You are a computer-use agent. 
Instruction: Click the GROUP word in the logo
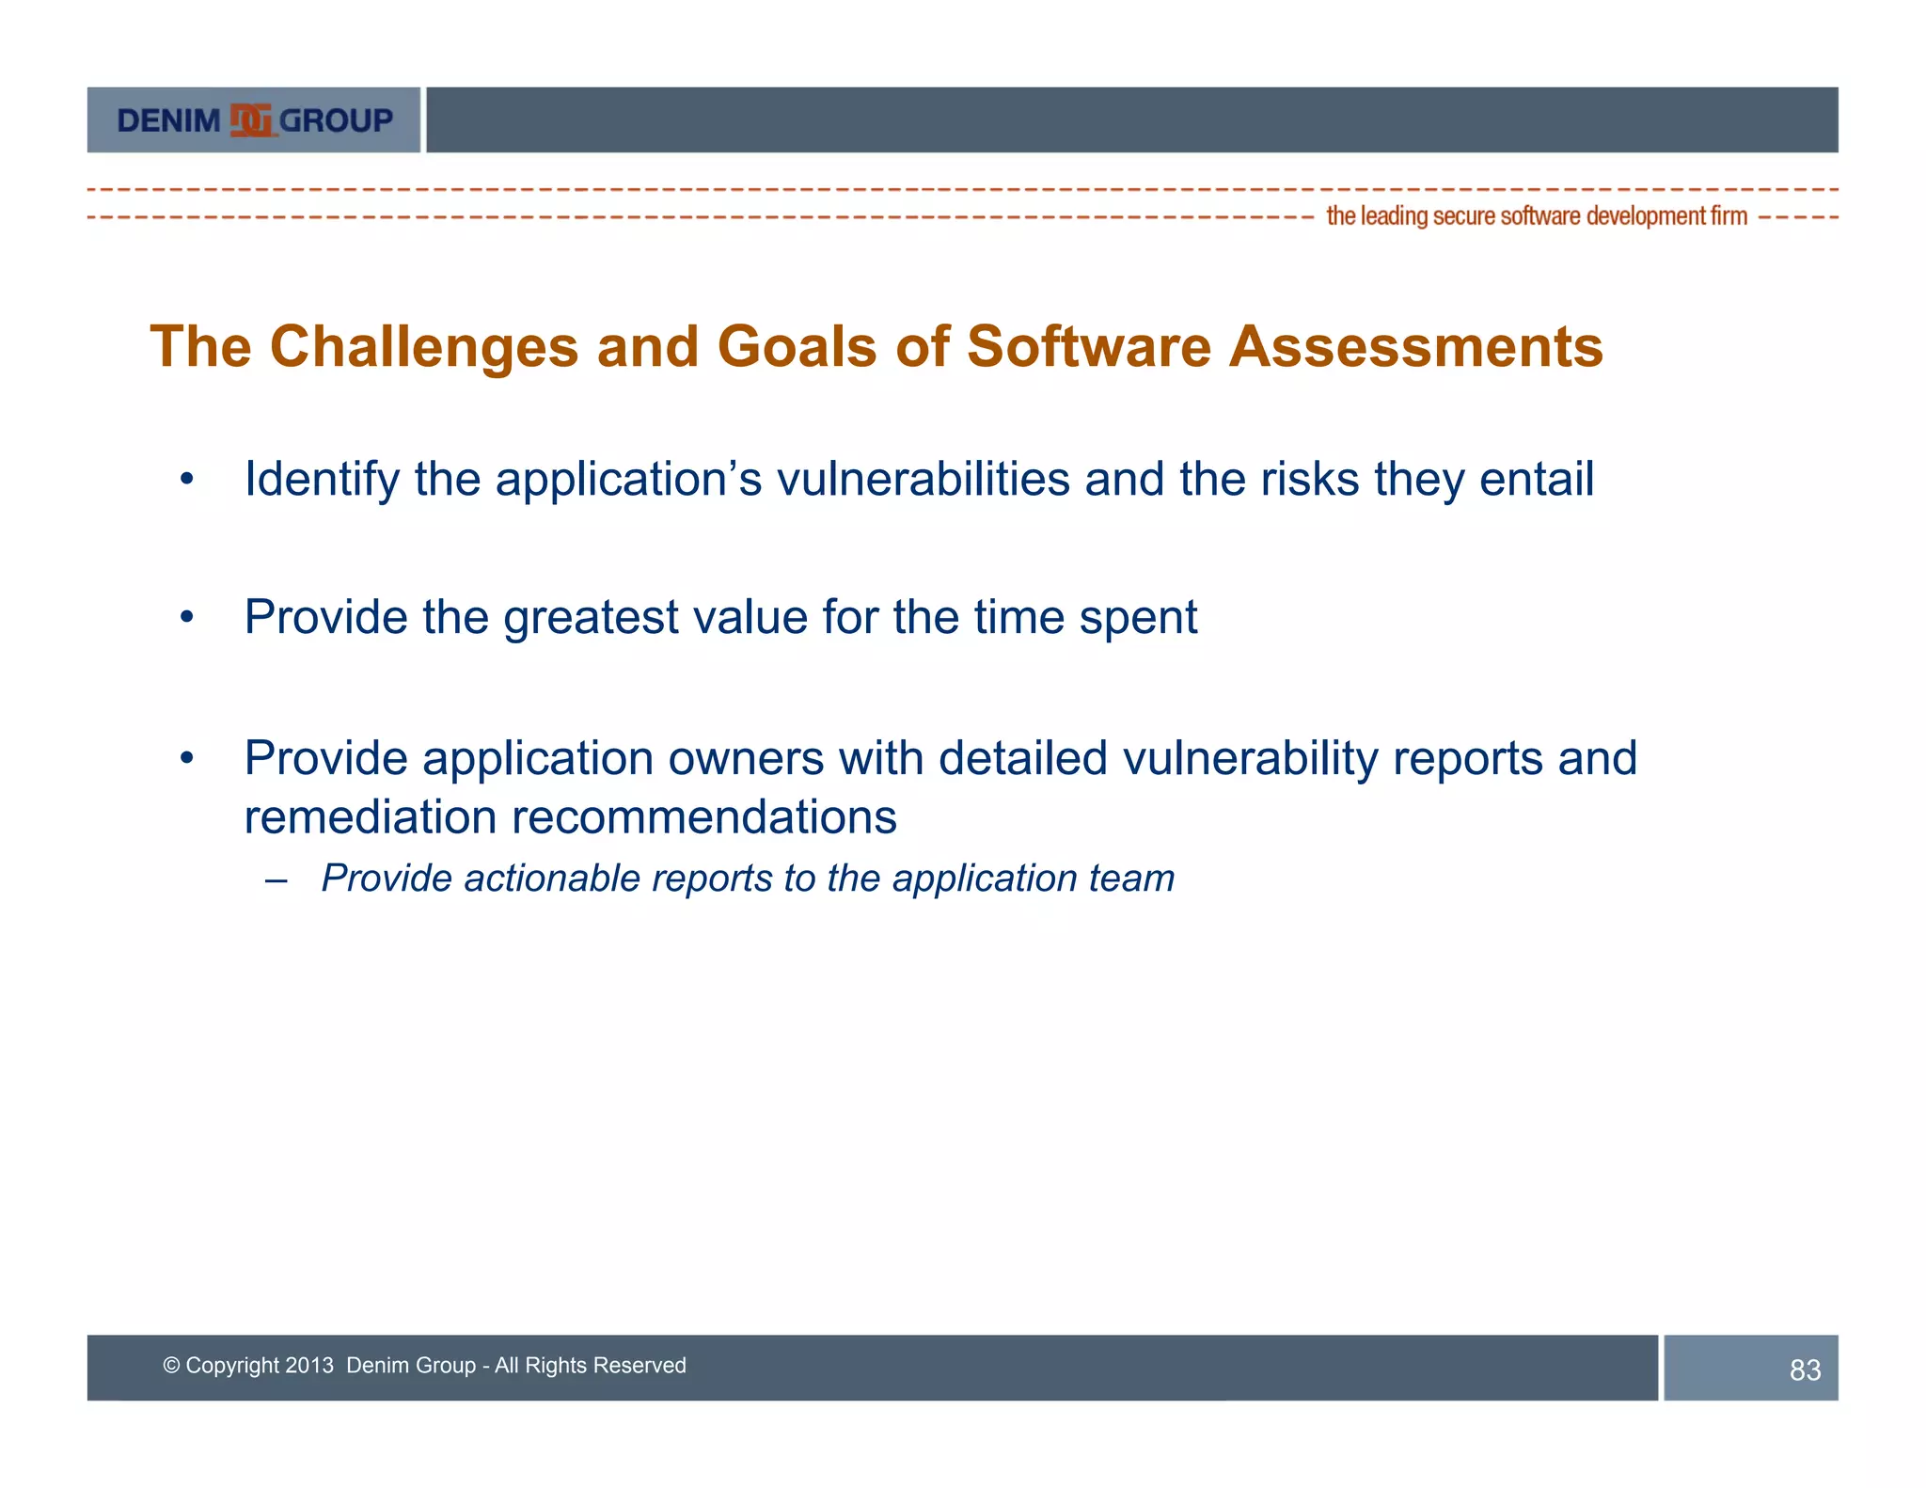pos(336,120)
